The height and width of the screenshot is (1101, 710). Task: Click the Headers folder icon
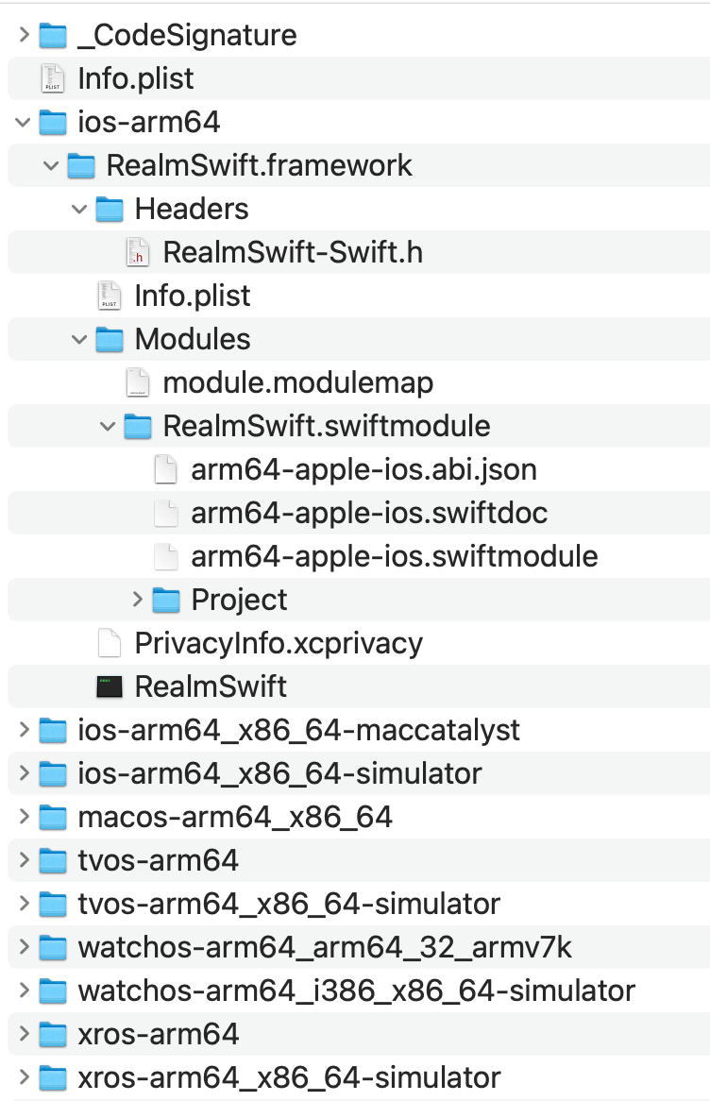pyautogui.click(x=110, y=210)
